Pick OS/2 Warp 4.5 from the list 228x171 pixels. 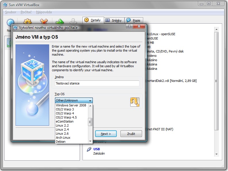pyautogui.click(x=72, y=117)
